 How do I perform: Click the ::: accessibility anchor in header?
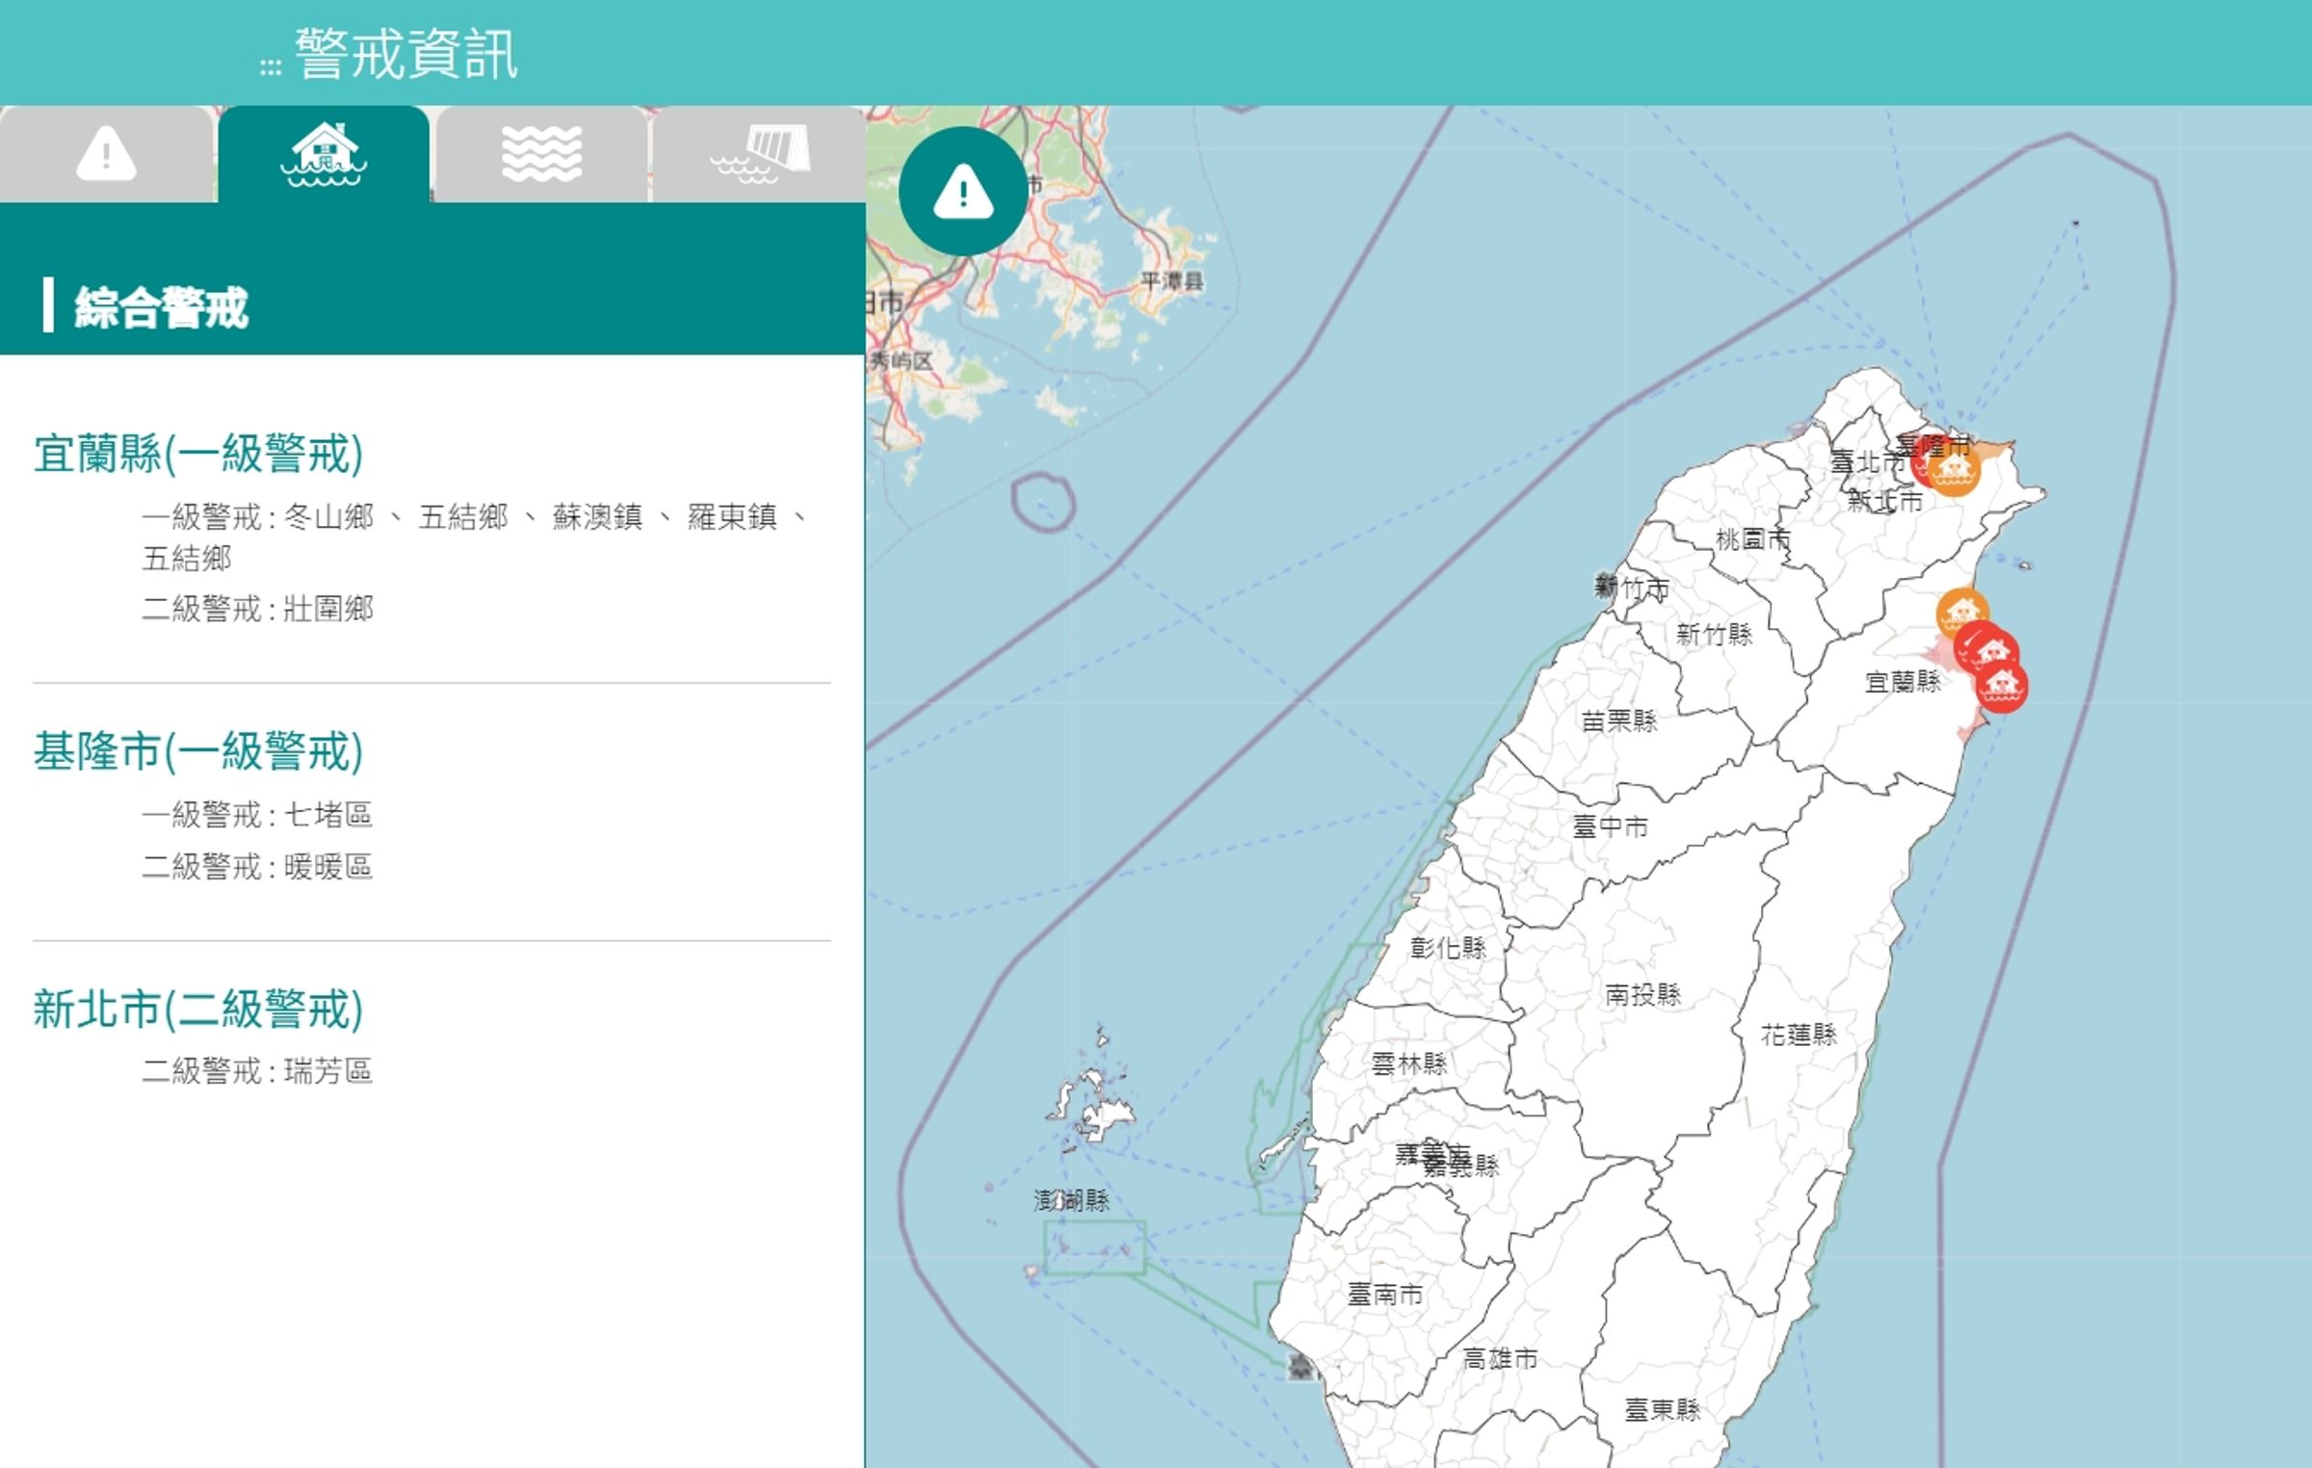click(271, 67)
